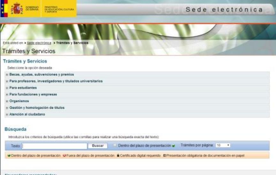This screenshot has height=175, width=276.
Task: Expand Atención al ciudadano plus icon
Action: (7, 115)
